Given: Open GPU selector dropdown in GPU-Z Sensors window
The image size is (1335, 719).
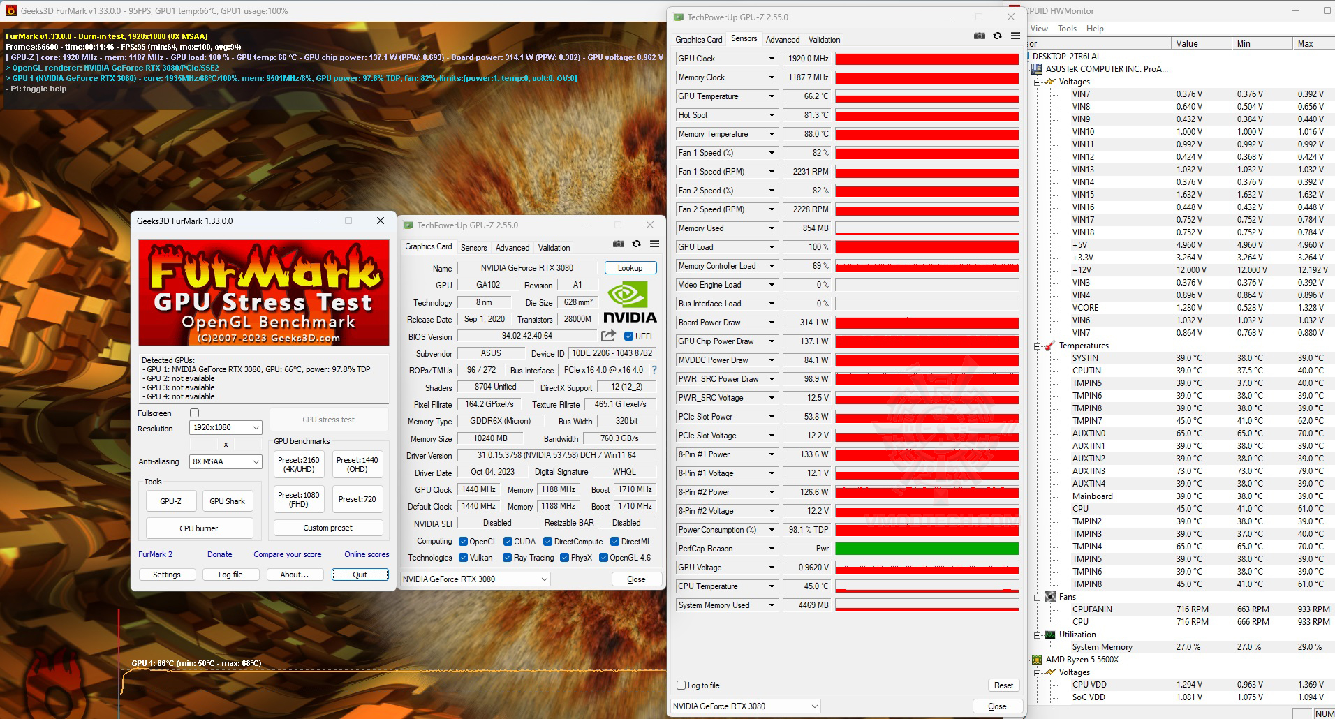Looking at the screenshot, I should (746, 706).
